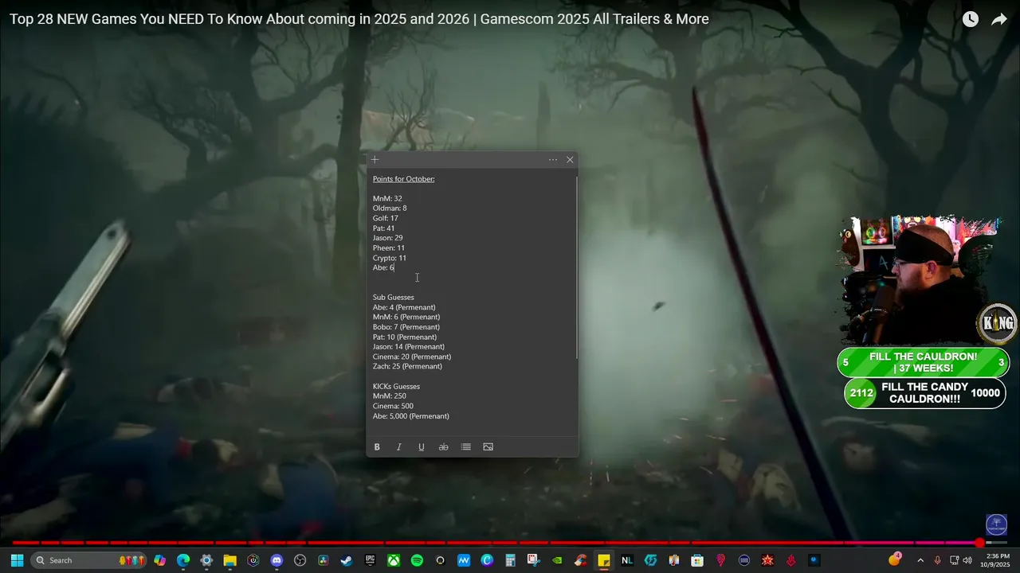
Task: Toggle italic formatting in sticky note
Action: (399, 447)
